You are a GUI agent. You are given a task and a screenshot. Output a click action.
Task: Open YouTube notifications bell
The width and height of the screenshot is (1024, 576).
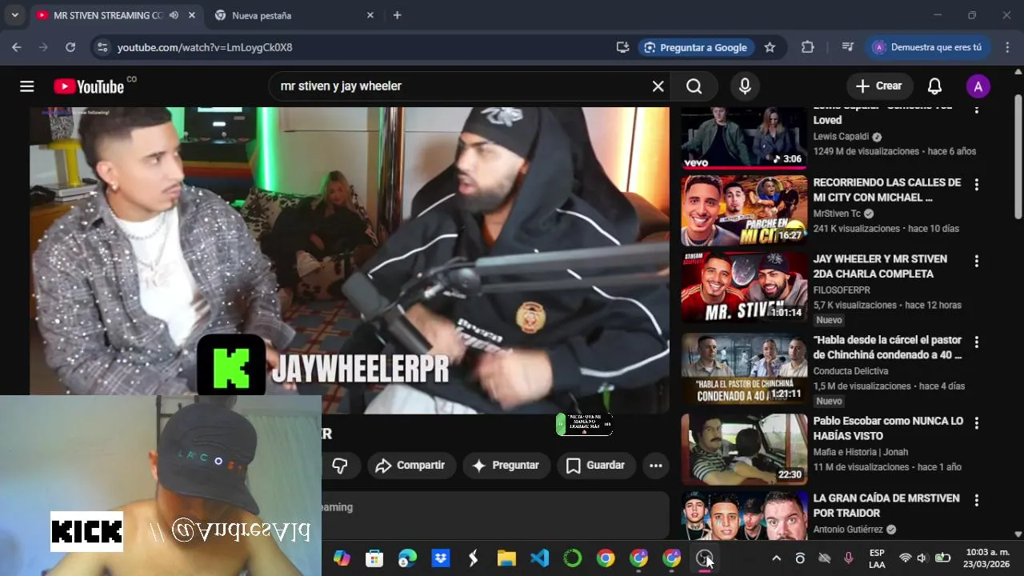934,86
